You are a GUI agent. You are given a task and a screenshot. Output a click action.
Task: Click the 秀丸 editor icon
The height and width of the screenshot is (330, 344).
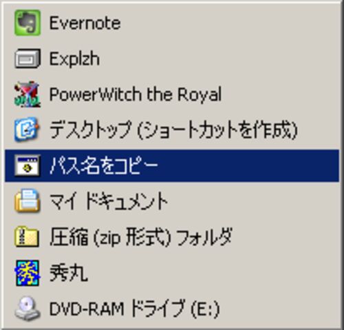click(x=28, y=273)
